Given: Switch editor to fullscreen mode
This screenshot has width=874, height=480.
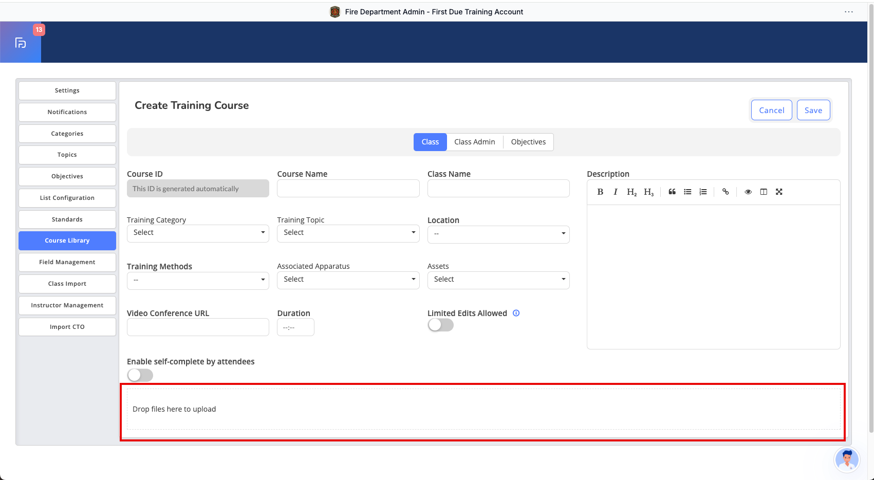Looking at the screenshot, I should tap(779, 192).
